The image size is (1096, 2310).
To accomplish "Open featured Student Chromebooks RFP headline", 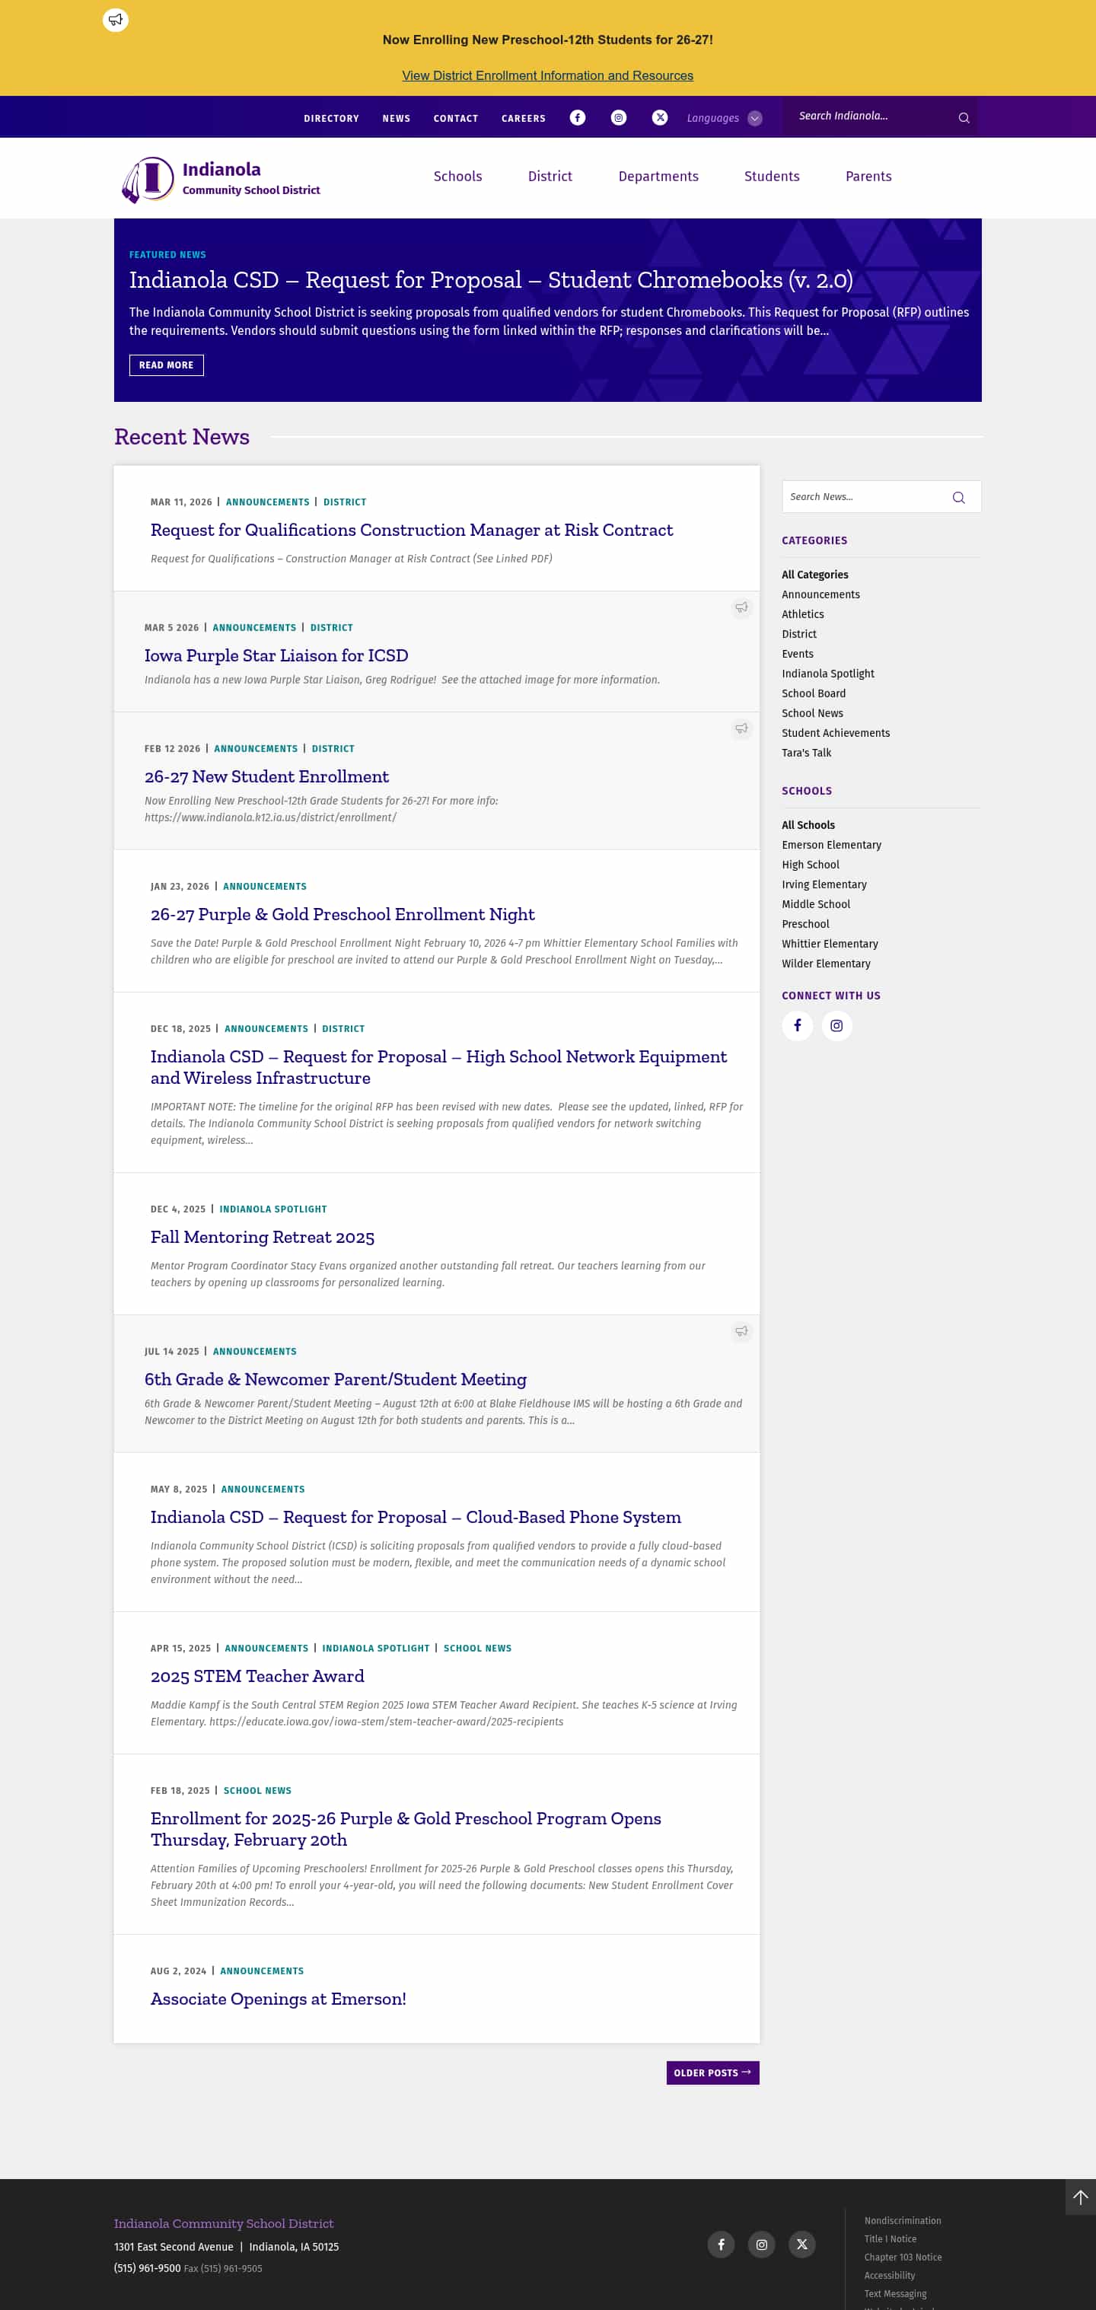I will pos(491,280).
